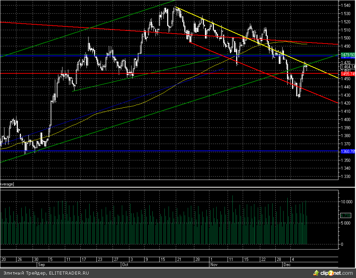Select the green 1479.50 price level tag
This screenshot has height=278, width=356.
coord(347,55)
